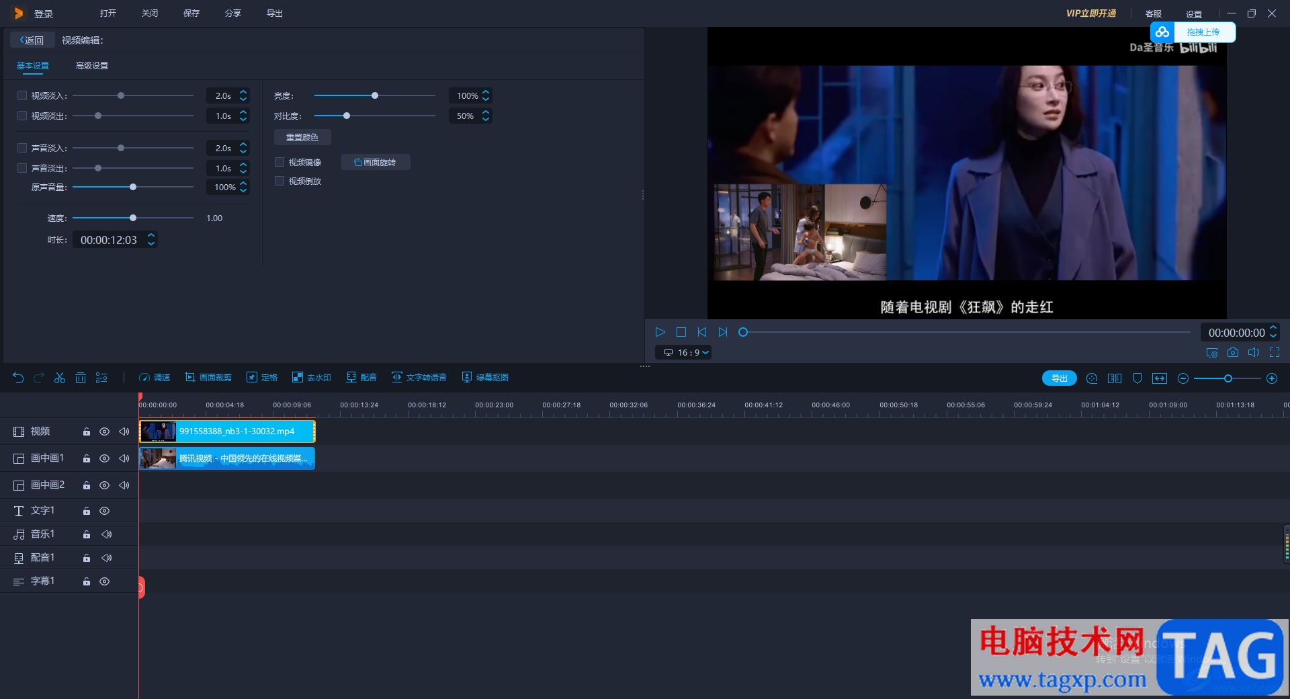The height and width of the screenshot is (699, 1290).
Task: Click the trash delete icon in timeline toolbar
Action: 81,378
